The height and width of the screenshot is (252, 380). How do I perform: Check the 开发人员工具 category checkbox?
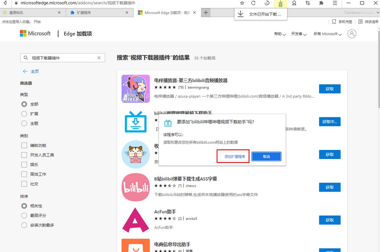pyautogui.click(x=24, y=155)
